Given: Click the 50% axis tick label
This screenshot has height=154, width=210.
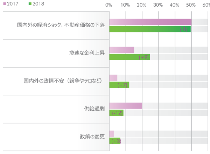Looking at the screenshot, I should coord(191,5).
